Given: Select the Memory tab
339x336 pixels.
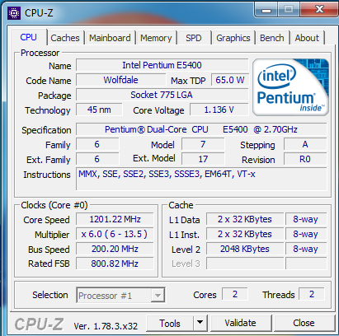Looking at the screenshot, I should pos(156,38).
